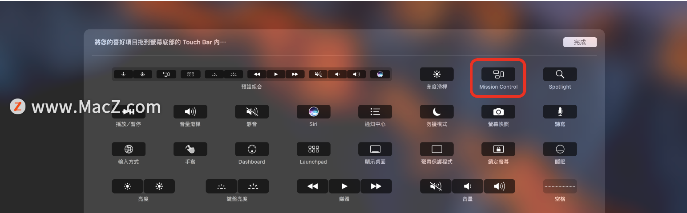Select the 空格 spacer item

click(560, 186)
